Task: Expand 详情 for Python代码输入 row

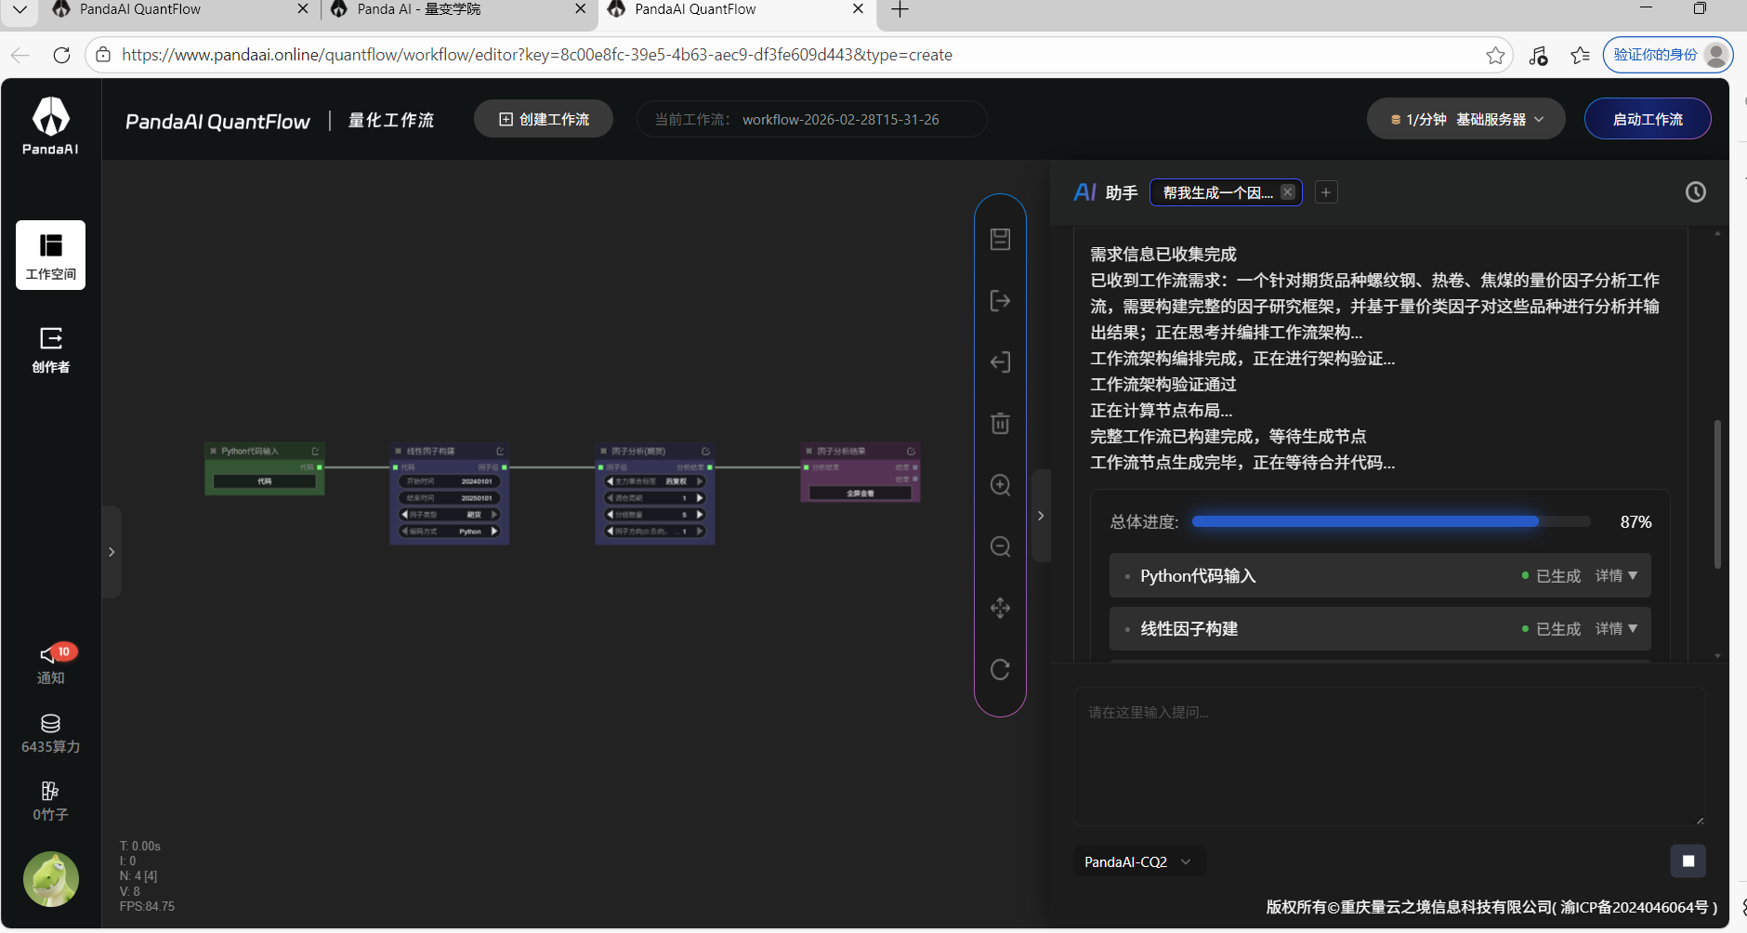Action: click(x=1616, y=575)
